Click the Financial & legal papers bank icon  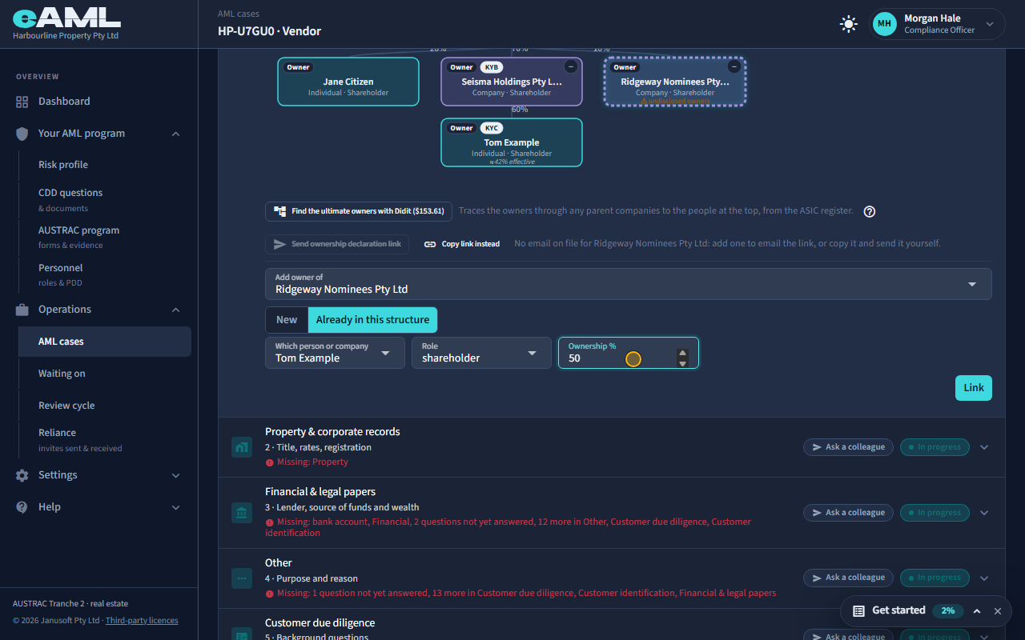click(242, 513)
